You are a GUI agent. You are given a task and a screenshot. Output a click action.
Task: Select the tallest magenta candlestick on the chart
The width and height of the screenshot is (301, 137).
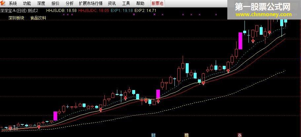240,41
